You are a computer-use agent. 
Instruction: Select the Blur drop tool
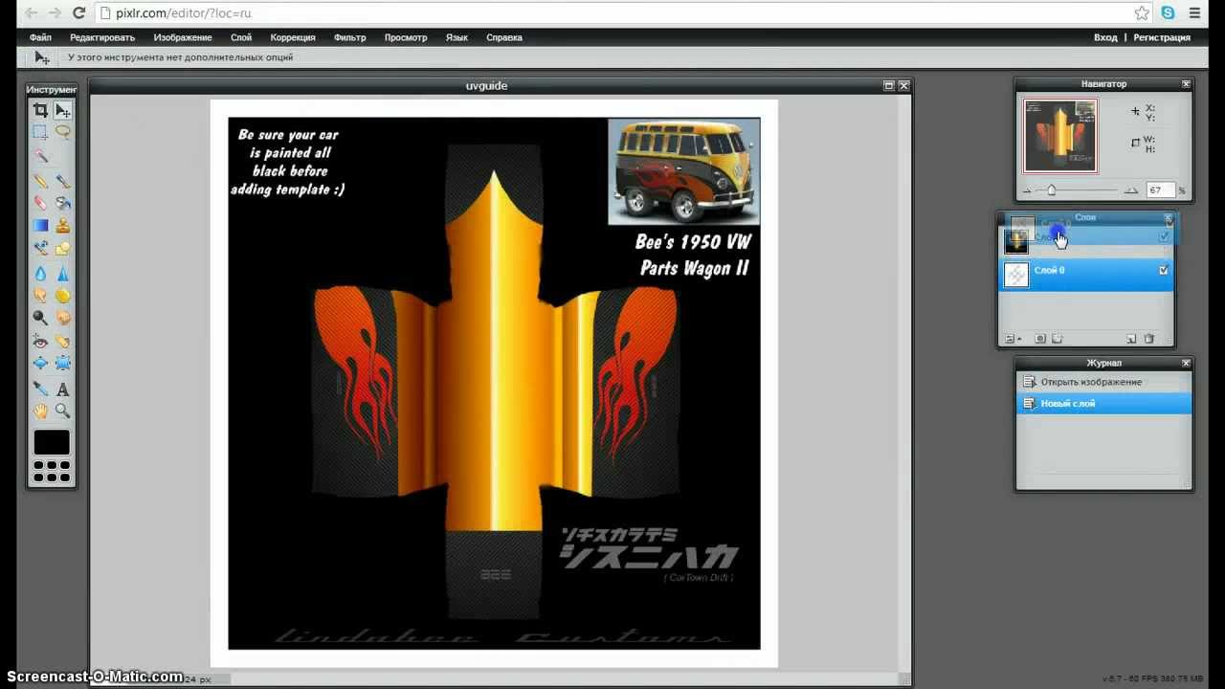tap(40, 273)
